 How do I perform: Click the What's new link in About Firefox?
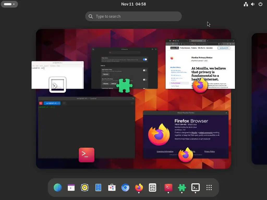192,124
